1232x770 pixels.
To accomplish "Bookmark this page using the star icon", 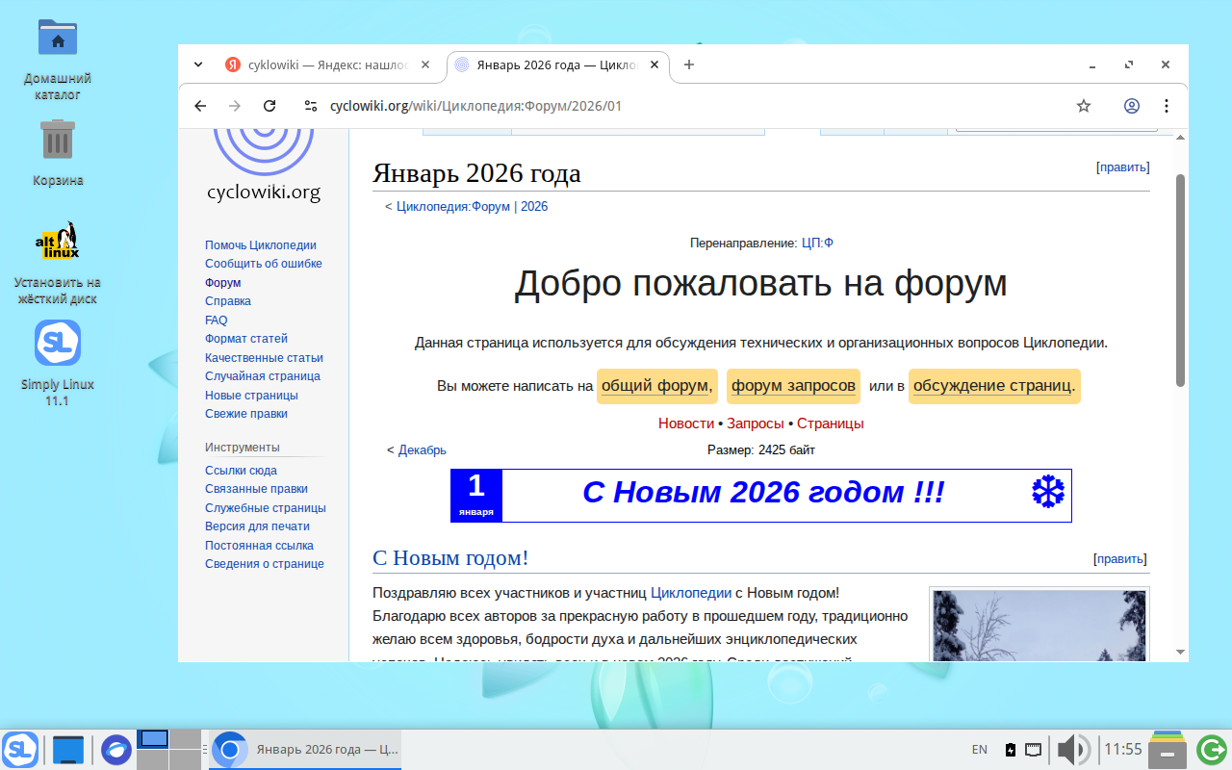I will 1084,106.
